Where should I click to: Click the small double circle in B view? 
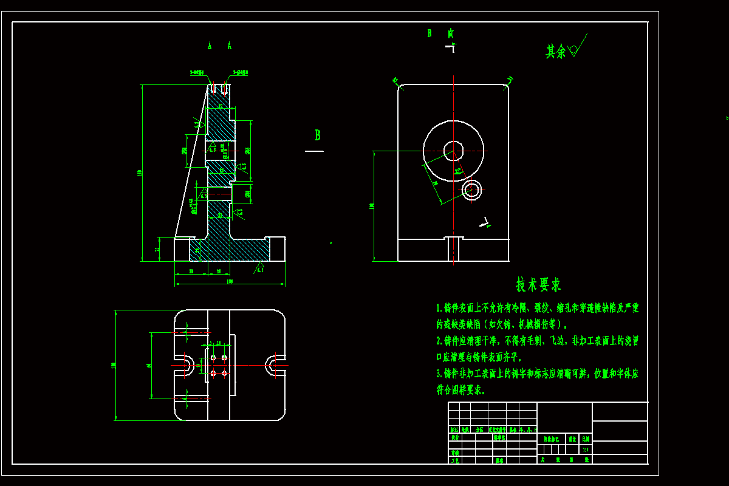click(472, 190)
